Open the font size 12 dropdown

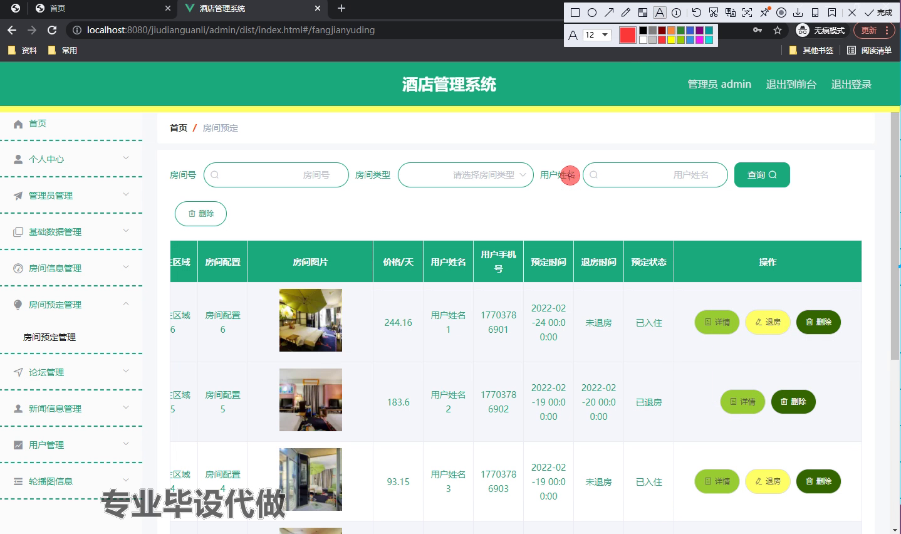point(597,35)
